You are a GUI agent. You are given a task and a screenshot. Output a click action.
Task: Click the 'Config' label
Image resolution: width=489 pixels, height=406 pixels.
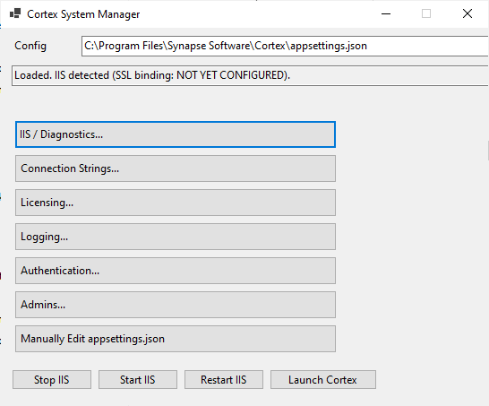click(x=30, y=46)
